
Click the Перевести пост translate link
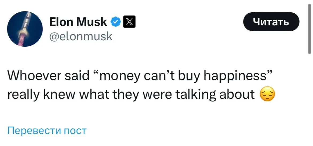(x=47, y=131)
